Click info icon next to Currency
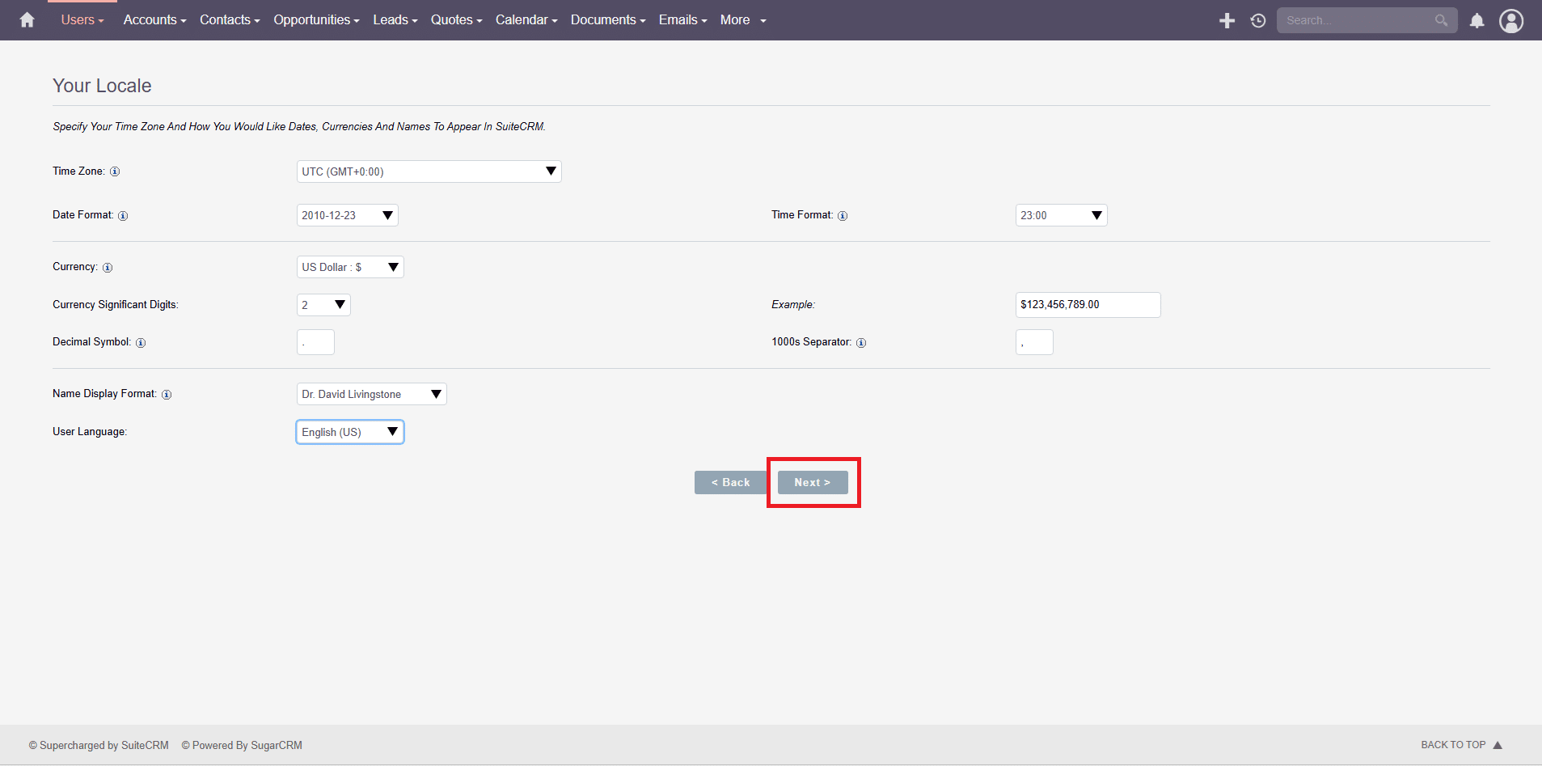This screenshot has width=1542, height=766. pyautogui.click(x=108, y=268)
